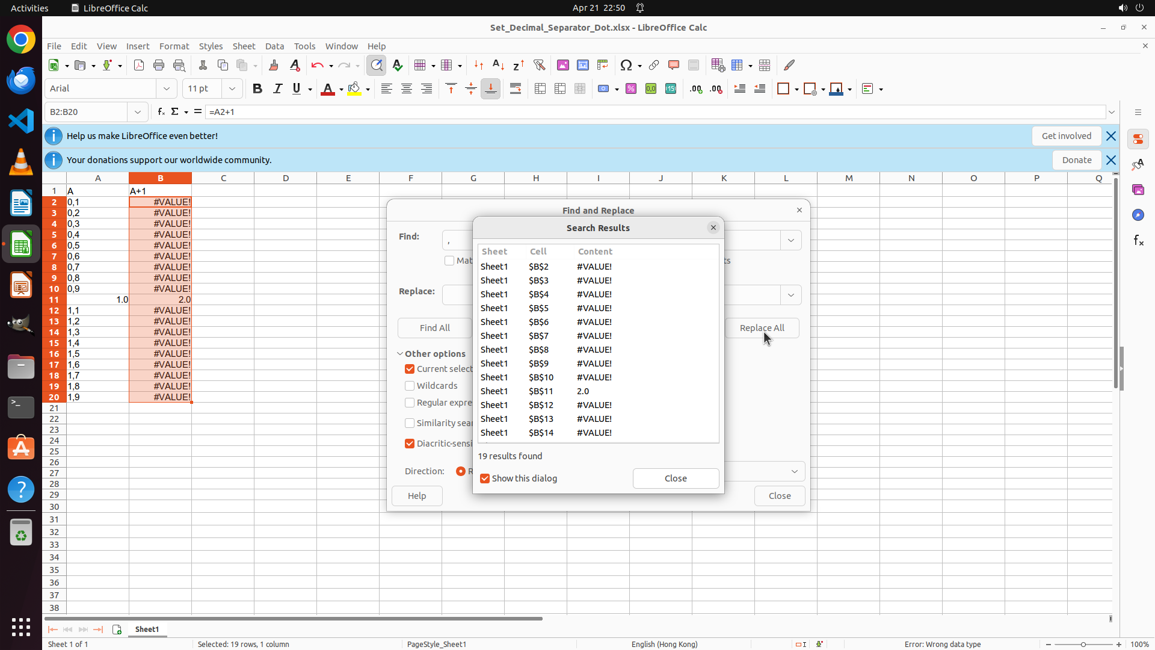Uncheck the Show this dialog checkbox
The width and height of the screenshot is (1155, 650).
coord(485,478)
